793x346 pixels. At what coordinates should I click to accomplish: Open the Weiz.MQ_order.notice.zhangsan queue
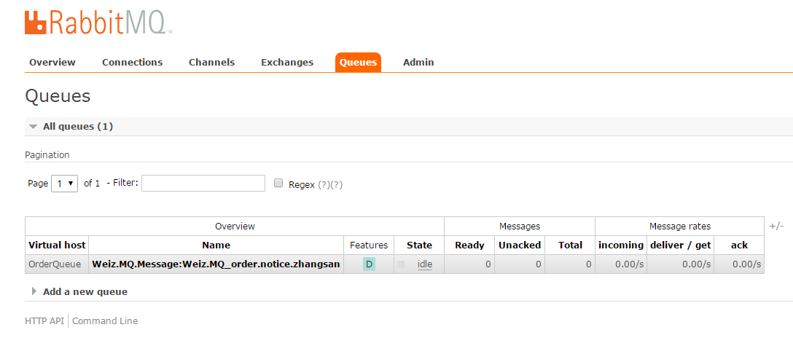tap(216, 264)
